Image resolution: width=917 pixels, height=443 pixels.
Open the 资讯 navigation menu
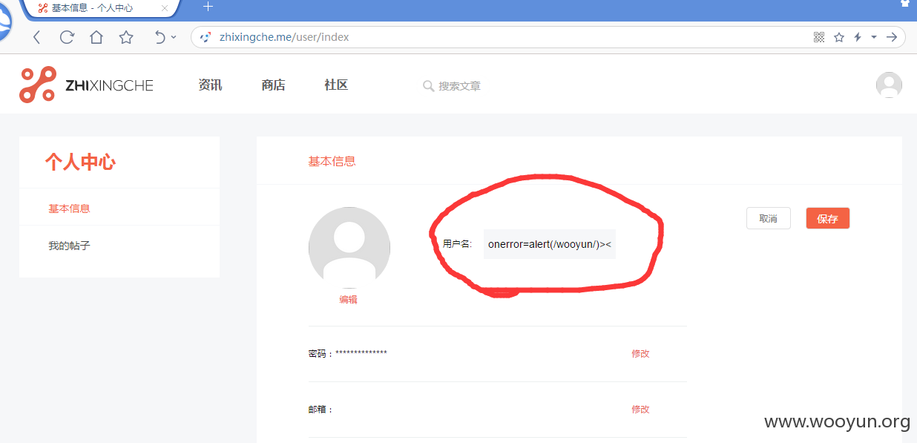[x=210, y=85]
